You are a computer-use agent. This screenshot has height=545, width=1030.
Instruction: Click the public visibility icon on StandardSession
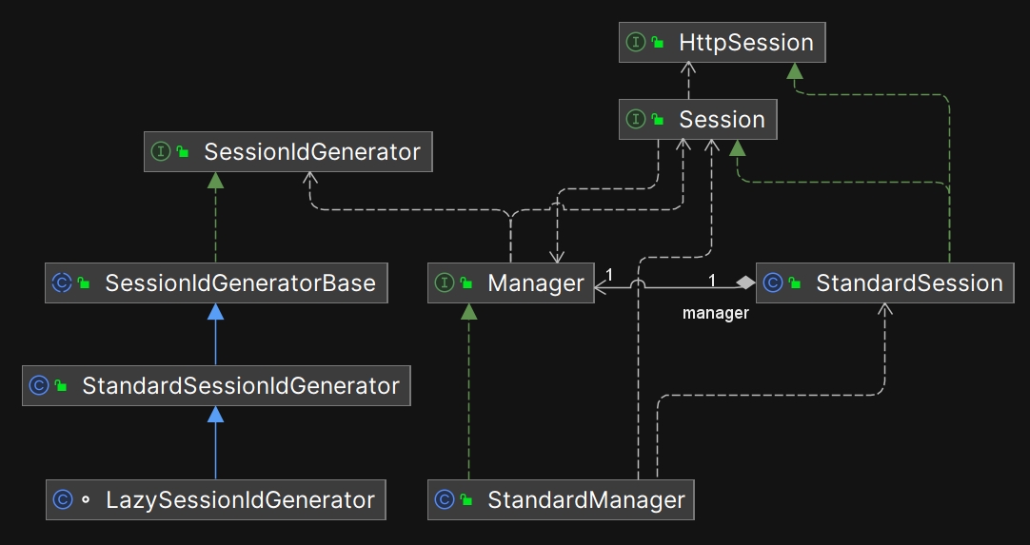tap(795, 283)
